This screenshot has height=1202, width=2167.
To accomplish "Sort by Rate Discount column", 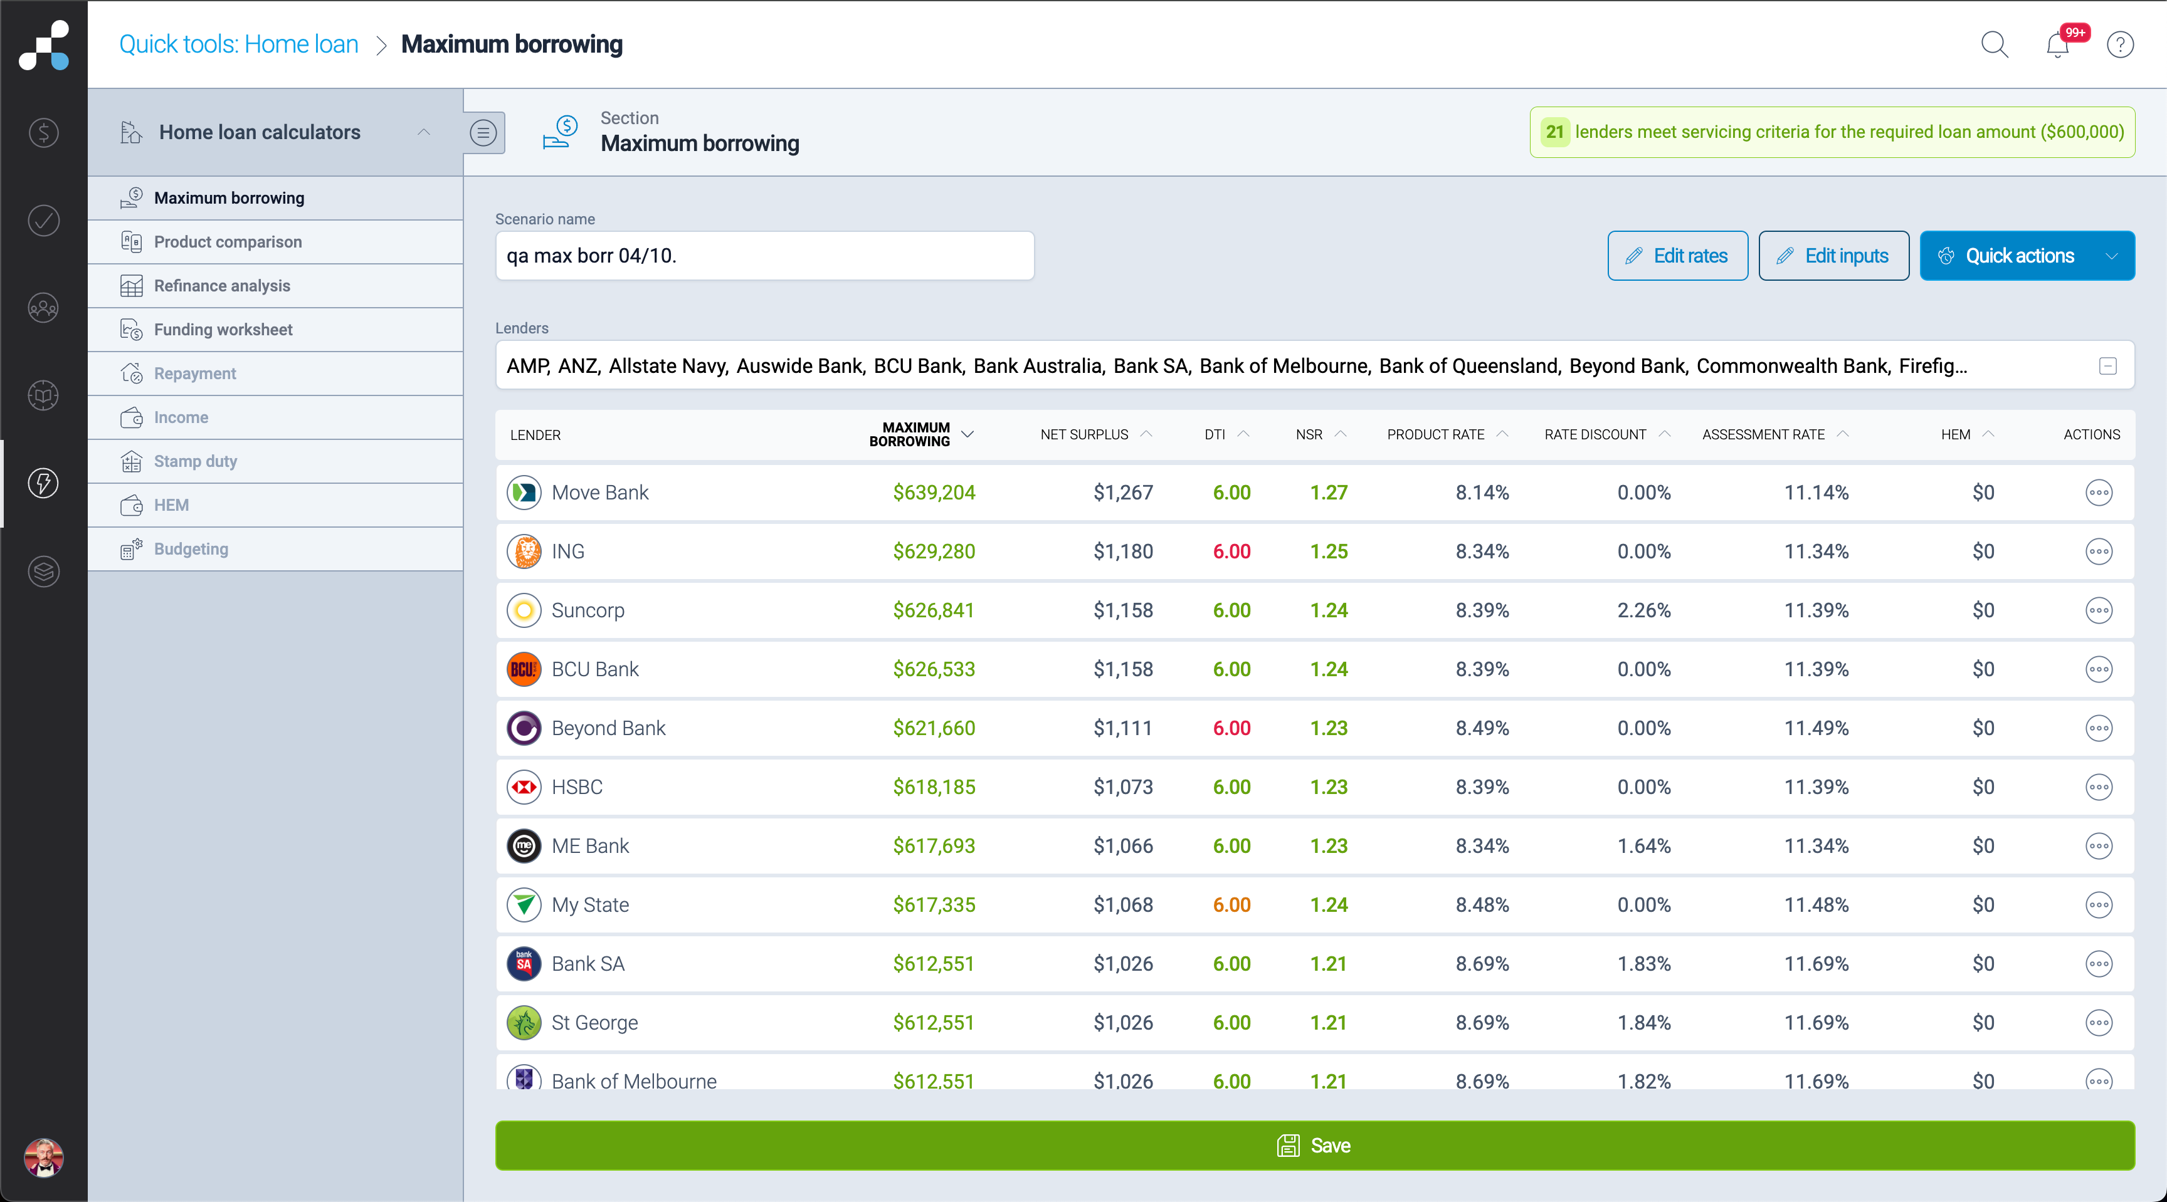I will [x=1608, y=434].
